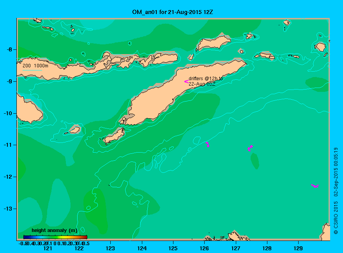Click the x-axis longitude label 124
The width and height of the screenshot is (343, 253).
coord(142,248)
